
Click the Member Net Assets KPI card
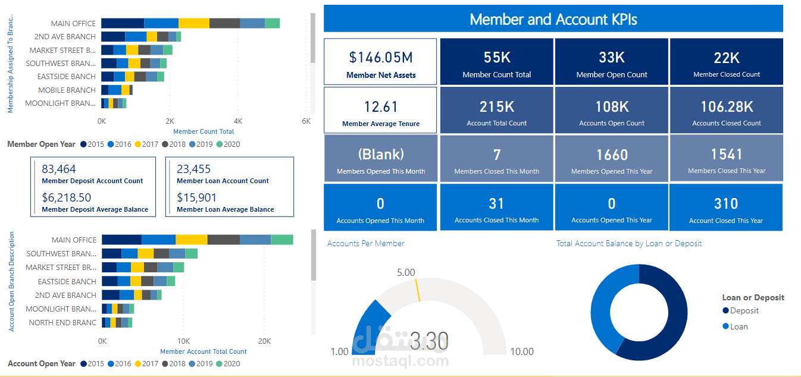click(x=380, y=61)
